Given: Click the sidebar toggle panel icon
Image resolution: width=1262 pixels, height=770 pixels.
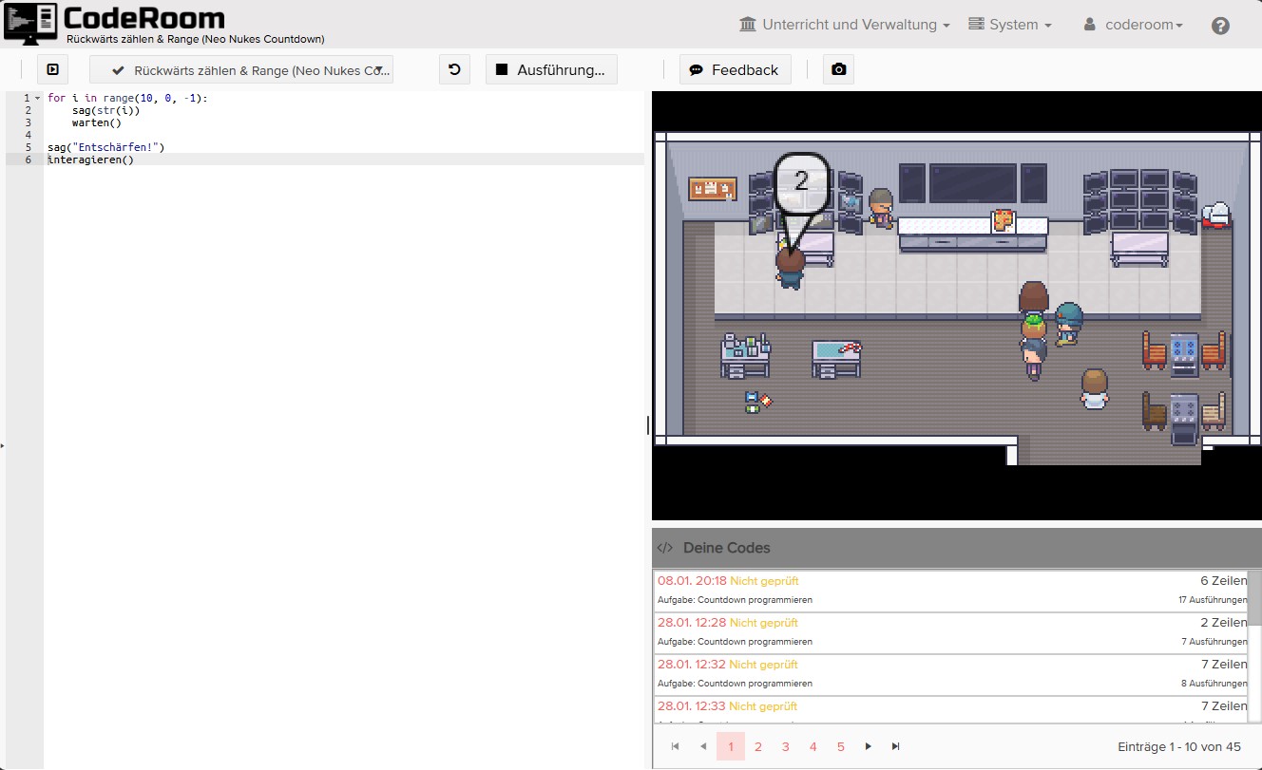Looking at the screenshot, I should tap(53, 69).
